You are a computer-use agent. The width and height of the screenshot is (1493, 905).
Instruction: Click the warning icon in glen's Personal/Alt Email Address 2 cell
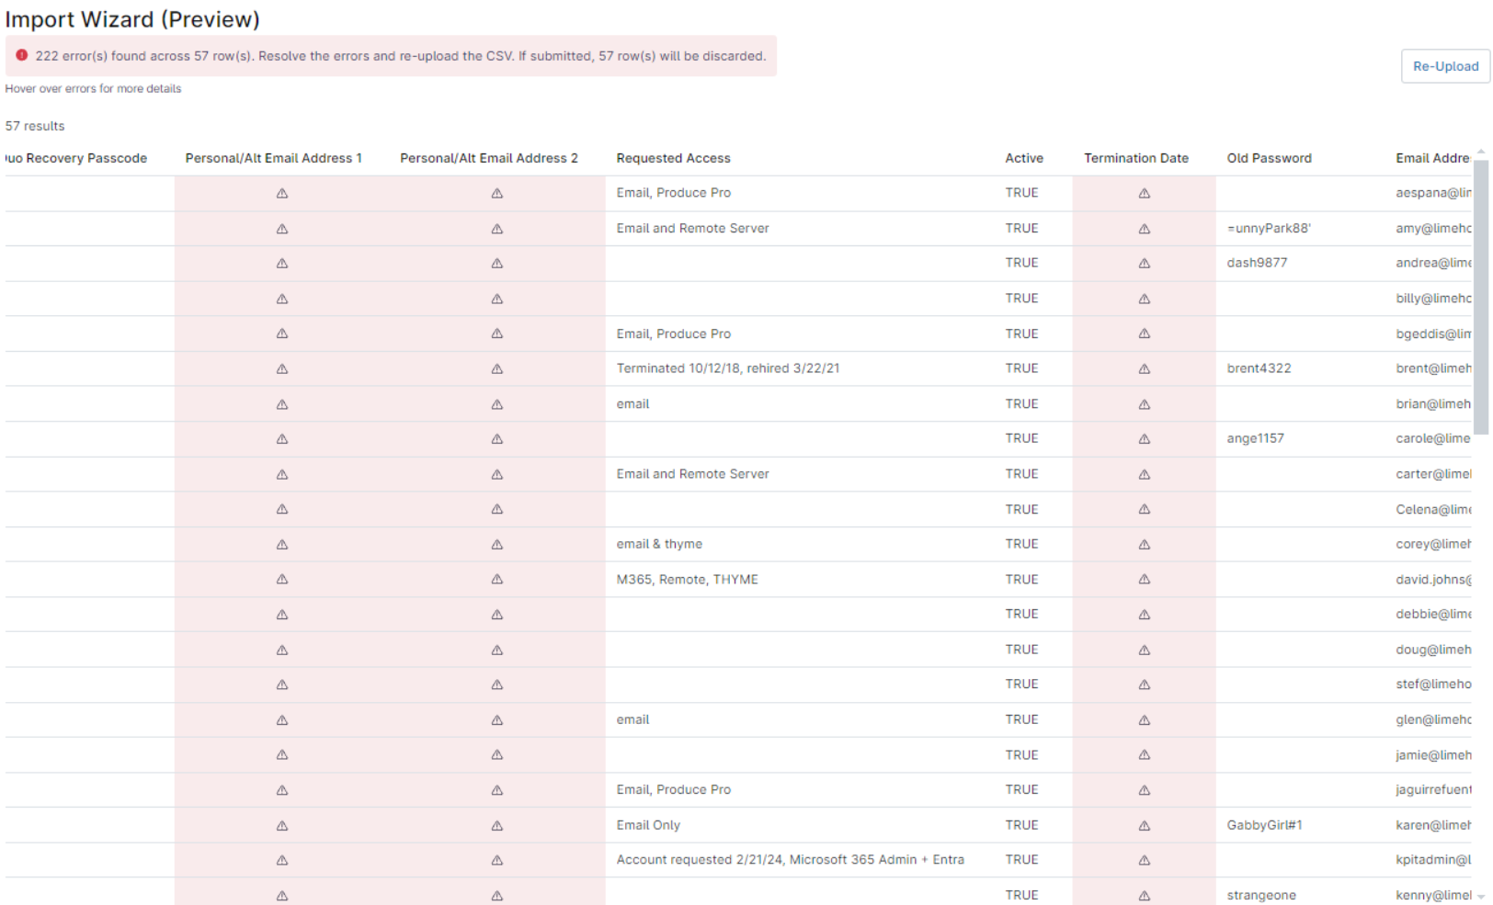(497, 719)
